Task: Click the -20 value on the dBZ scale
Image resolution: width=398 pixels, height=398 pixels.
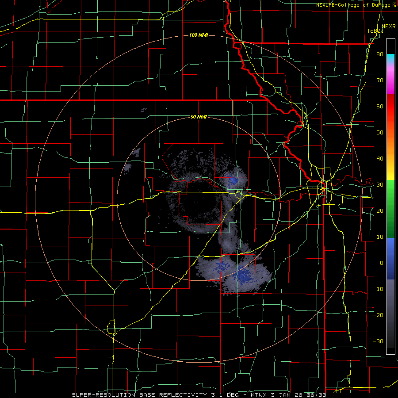Action: [x=378, y=315]
